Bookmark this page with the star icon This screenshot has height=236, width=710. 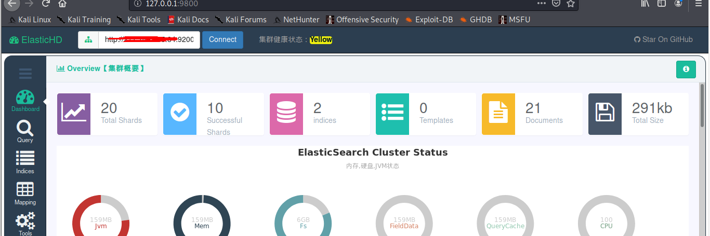coord(571,3)
